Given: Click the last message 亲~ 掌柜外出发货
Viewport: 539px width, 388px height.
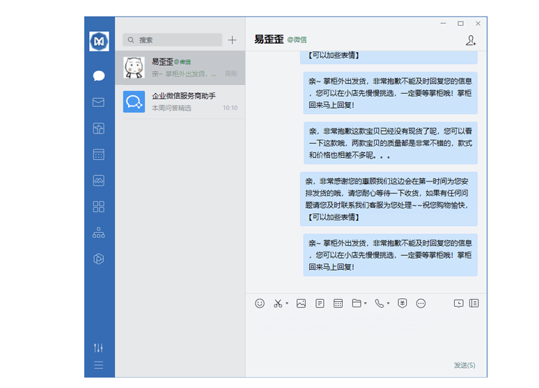Looking at the screenshot, I should 390,255.
